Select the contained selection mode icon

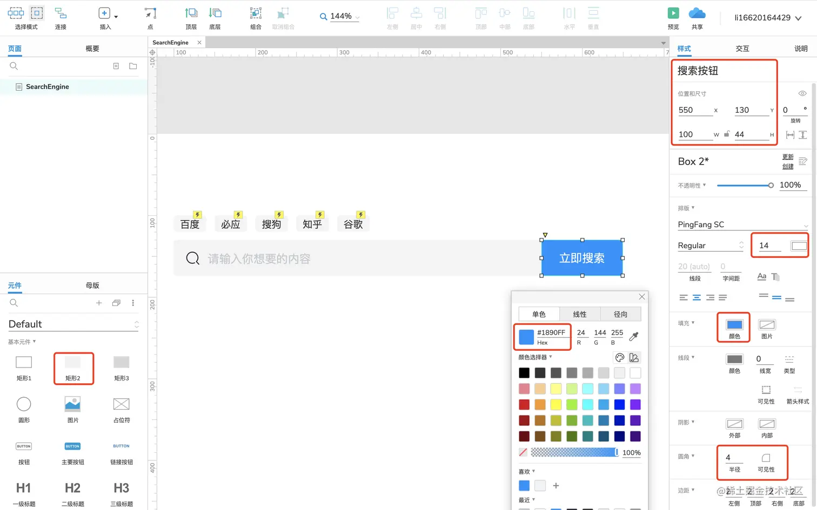(x=37, y=13)
